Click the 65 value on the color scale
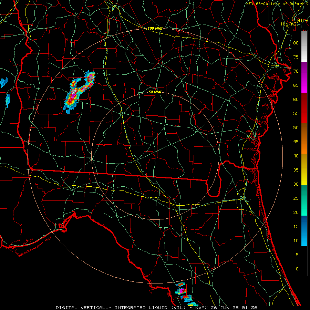This screenshot has height=310, width=310. [x=296, y=85]
